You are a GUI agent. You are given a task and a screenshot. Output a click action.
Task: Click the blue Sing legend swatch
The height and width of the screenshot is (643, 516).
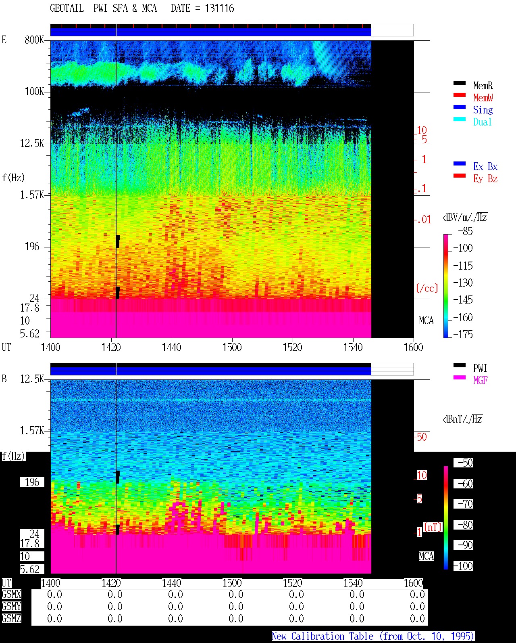[x=460, y=107]
